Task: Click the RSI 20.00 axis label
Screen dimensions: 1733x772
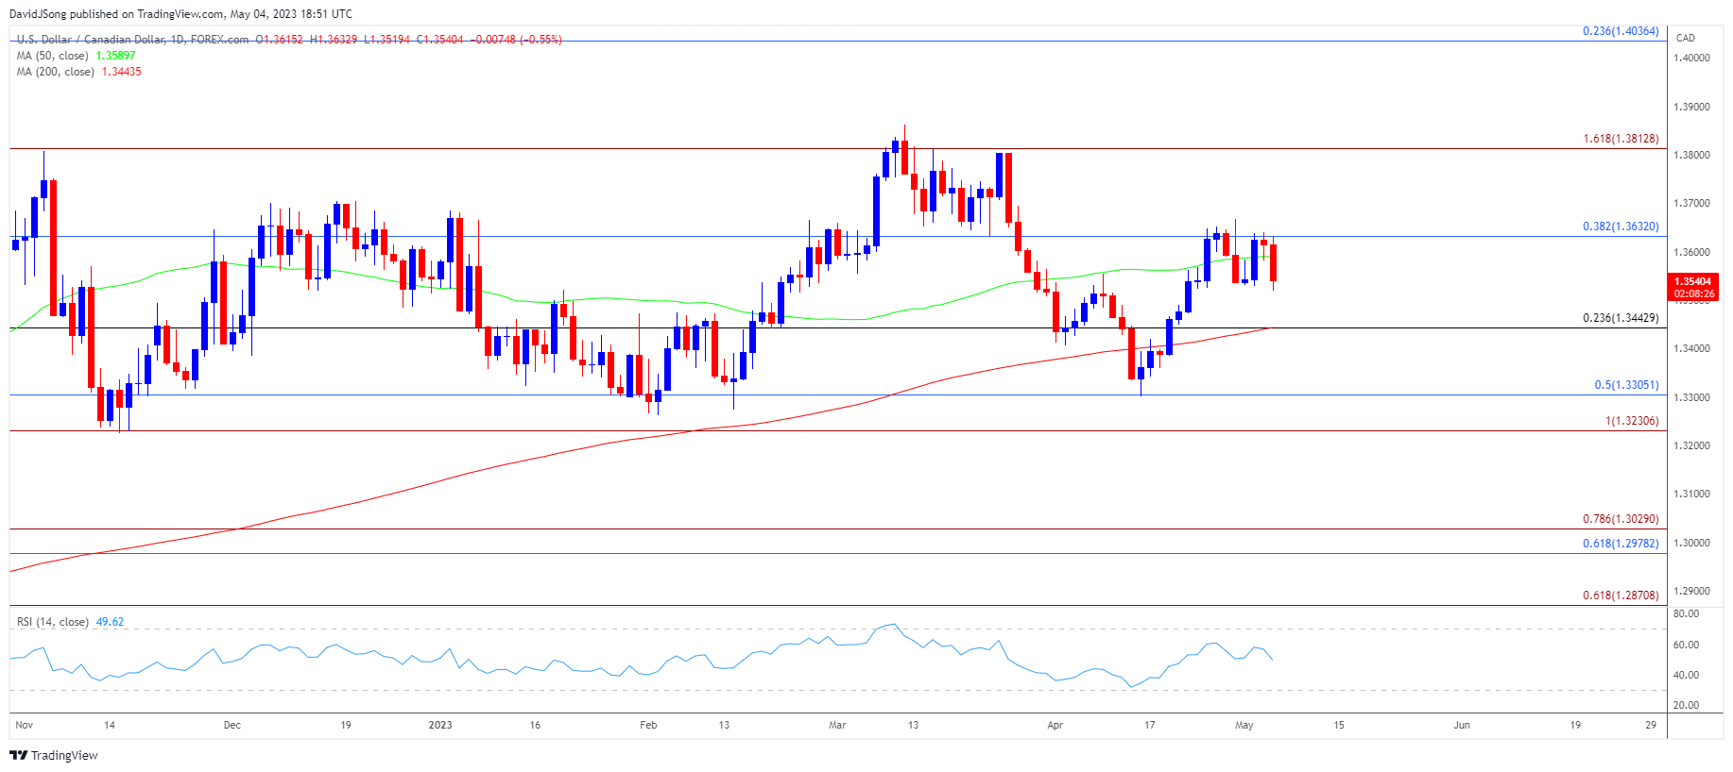Action: pyautogui.click(x=1687, y=705)
